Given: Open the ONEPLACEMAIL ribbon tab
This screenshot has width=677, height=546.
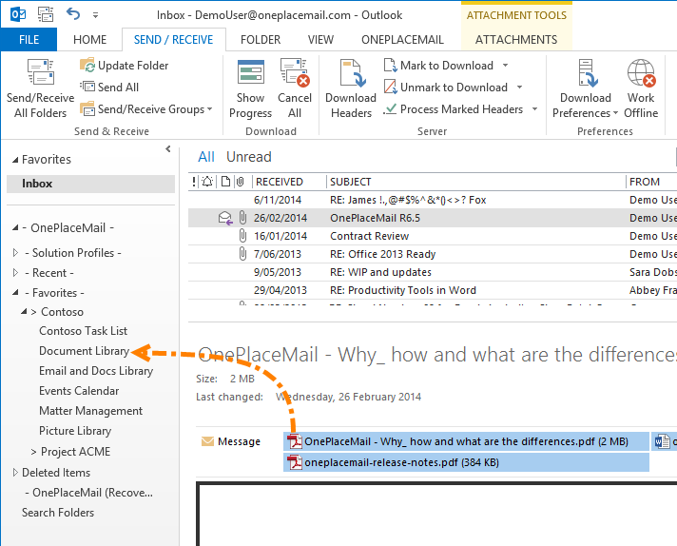Looking at the screenshot, I should coord(402,40).
